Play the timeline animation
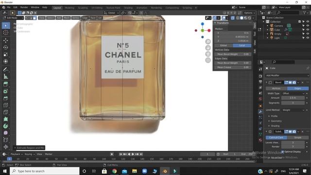The image size is (311, 175). 133,154
